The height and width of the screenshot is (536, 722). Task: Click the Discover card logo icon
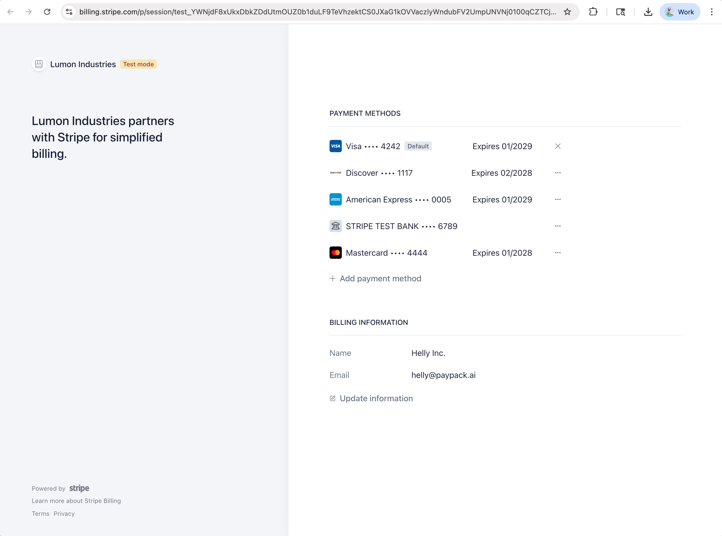[x=336, y=173]
